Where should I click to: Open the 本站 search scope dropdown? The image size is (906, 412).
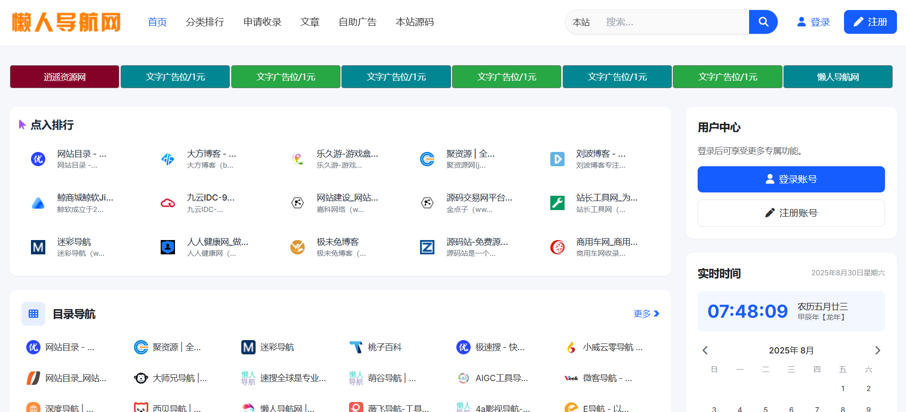pos(581,22)
